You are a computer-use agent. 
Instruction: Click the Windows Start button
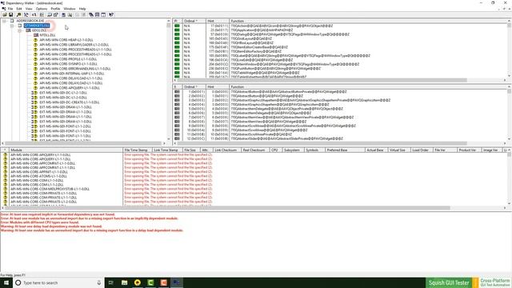pos(6,282)
